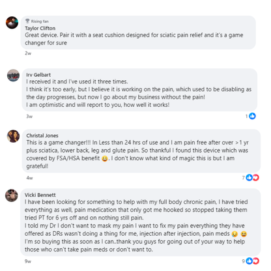This screenshot has width=271, height=271.
Task: Open Taylor Clifton's profile name link
Action: (40, 28)
